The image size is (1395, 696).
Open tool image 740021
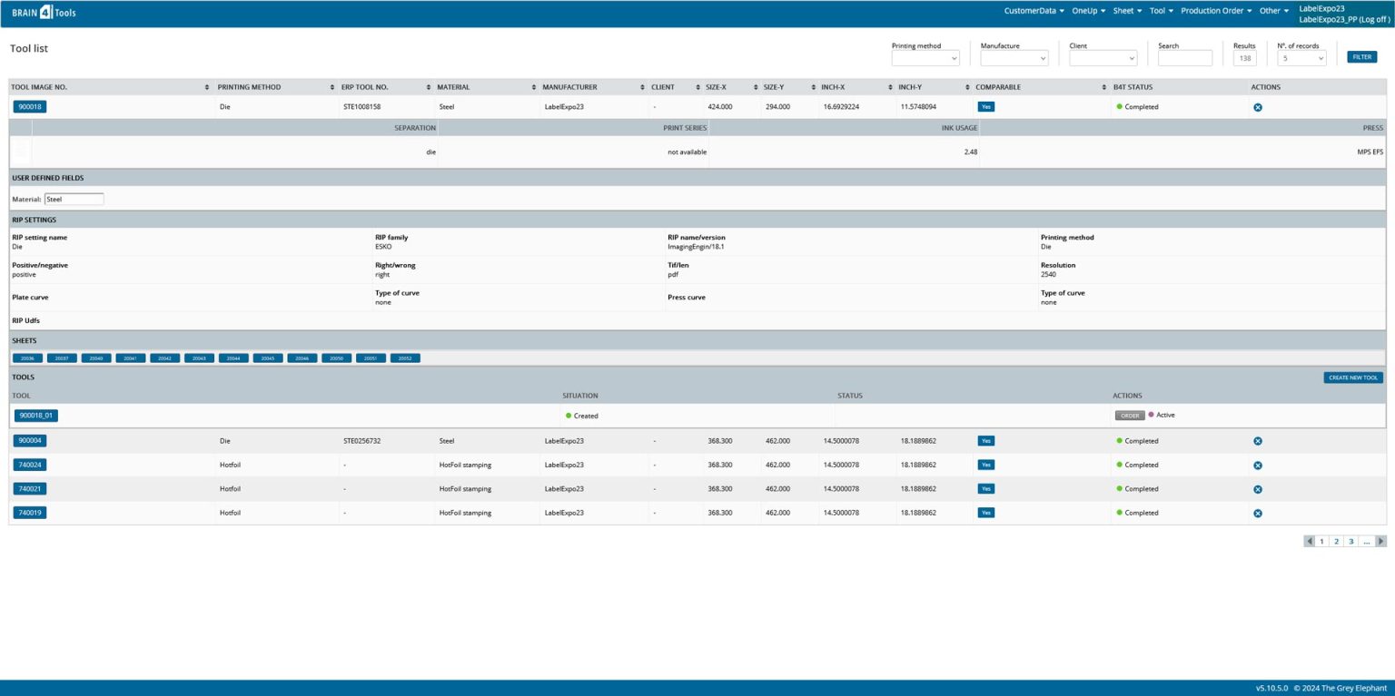click(30, 489)
